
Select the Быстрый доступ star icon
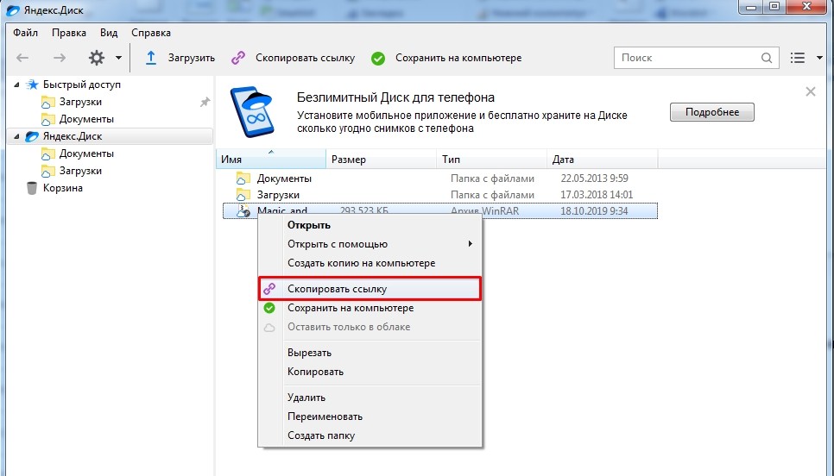point(33,85)
